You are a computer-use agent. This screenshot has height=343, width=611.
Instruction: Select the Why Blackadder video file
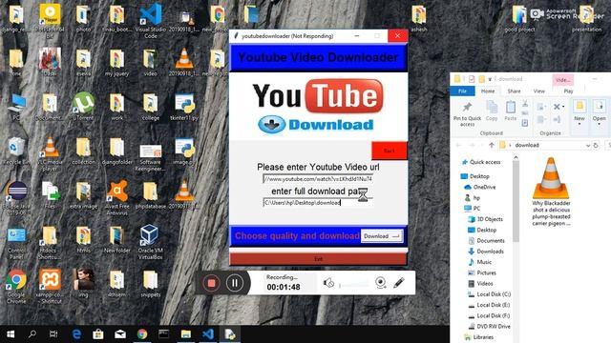[551, 192]
